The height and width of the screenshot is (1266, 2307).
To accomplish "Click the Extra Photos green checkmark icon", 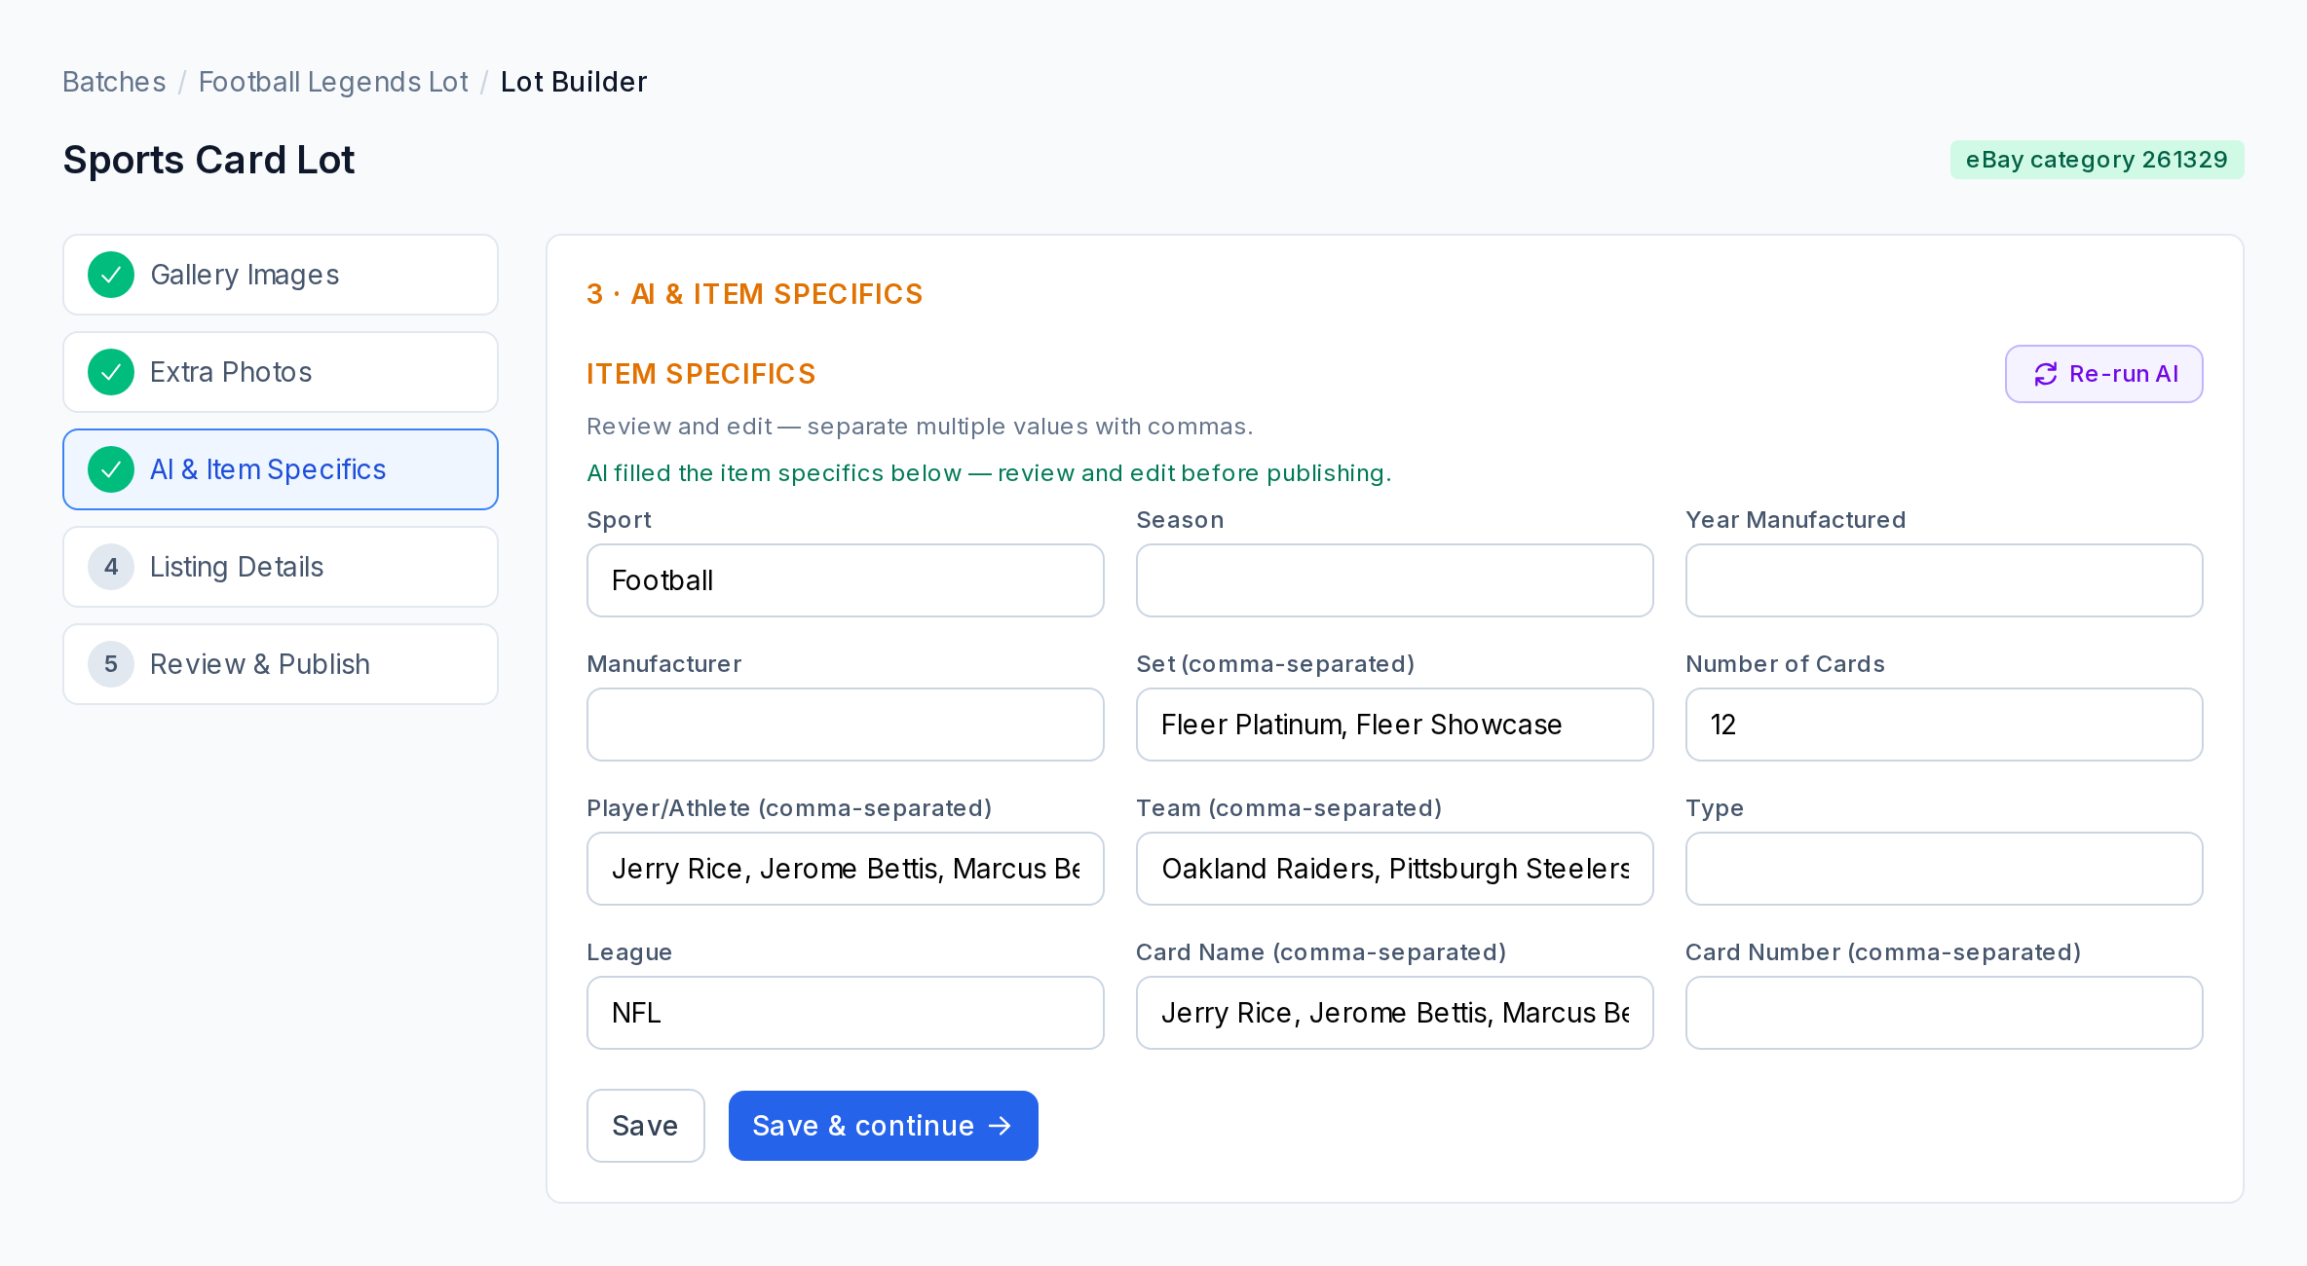I will 111,372.
